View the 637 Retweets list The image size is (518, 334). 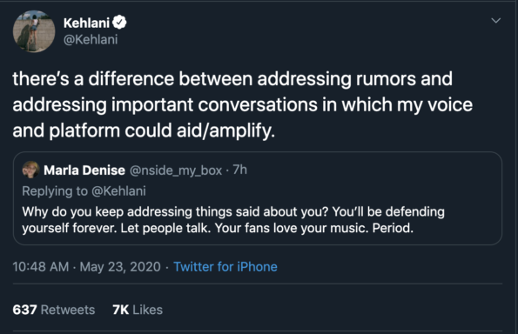pyautogui.click(x=54, y=310)
